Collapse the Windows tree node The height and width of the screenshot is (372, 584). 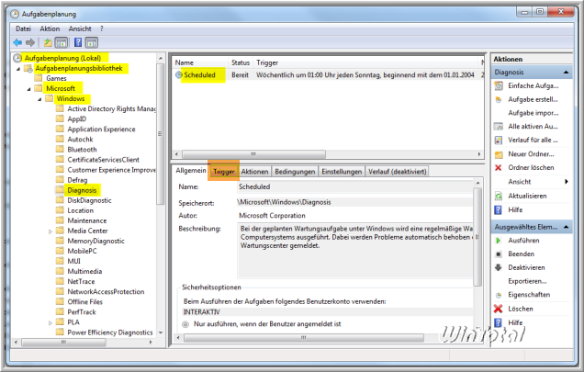tap(39, 99)
